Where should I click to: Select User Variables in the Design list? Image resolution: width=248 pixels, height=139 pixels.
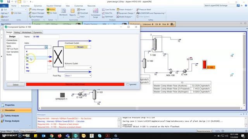click(12, 52)
